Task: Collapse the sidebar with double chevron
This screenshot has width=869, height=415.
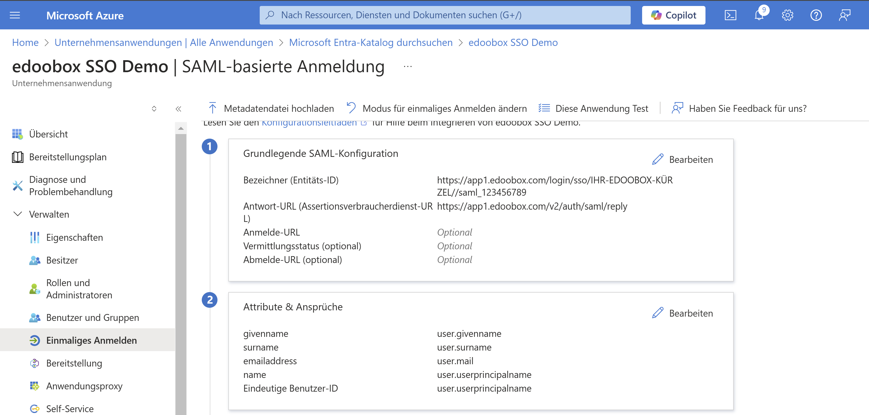Action: (178, 109)
